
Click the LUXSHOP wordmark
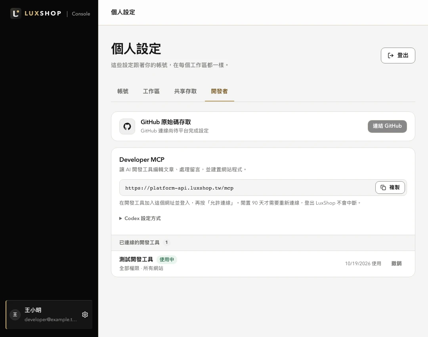point(43,13)
